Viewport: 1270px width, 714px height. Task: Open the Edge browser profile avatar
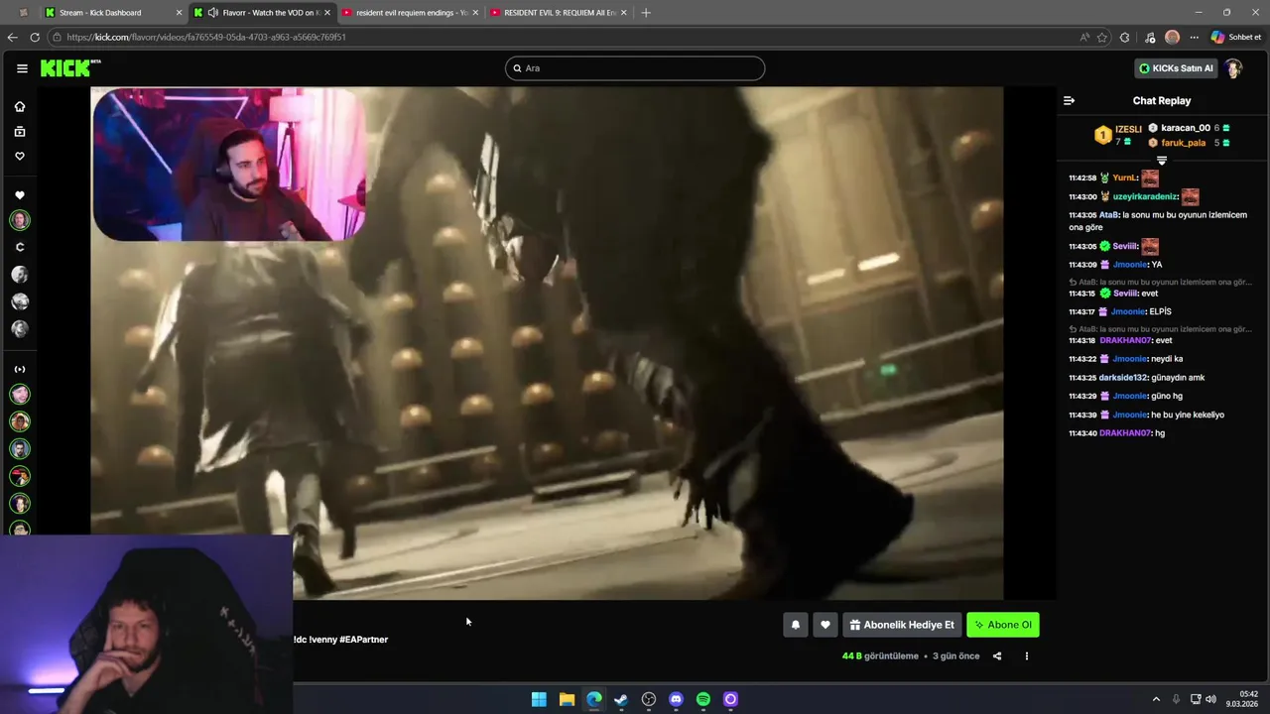coord(1172,37)
